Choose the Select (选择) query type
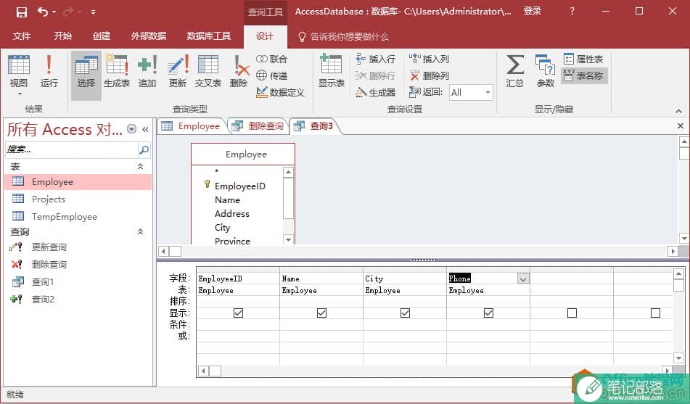 point(86,75)
